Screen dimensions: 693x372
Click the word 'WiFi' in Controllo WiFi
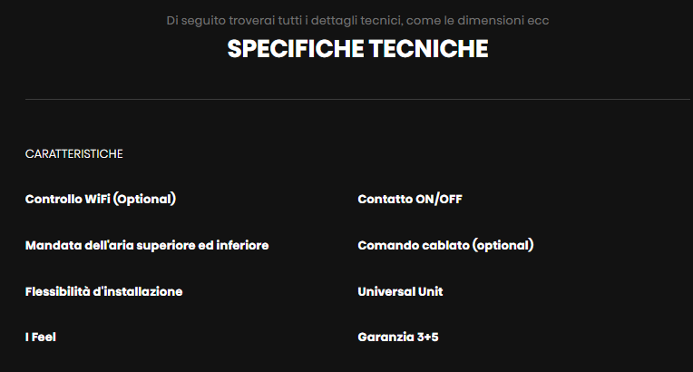click(x=97, y=199)
